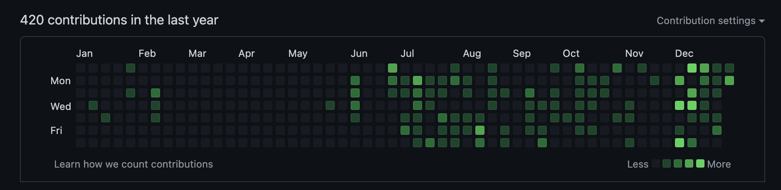The width and height of the screenshot is (781, 190).
Task: Click the brightest legend swatch next to More
Action: 700,163
